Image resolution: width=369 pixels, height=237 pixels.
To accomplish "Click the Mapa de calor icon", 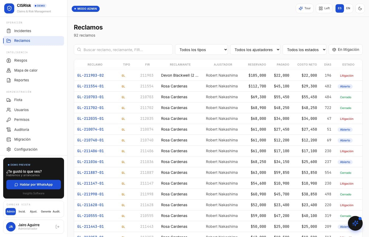I will 9,70.
